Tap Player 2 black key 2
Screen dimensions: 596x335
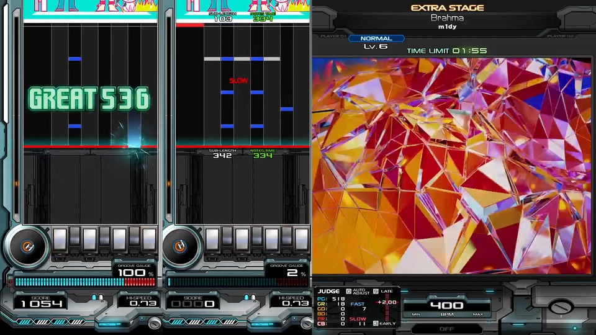[x=227, y=236]
